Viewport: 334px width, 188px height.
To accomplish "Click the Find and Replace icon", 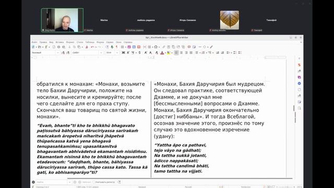I will click(x=107, y=47).
